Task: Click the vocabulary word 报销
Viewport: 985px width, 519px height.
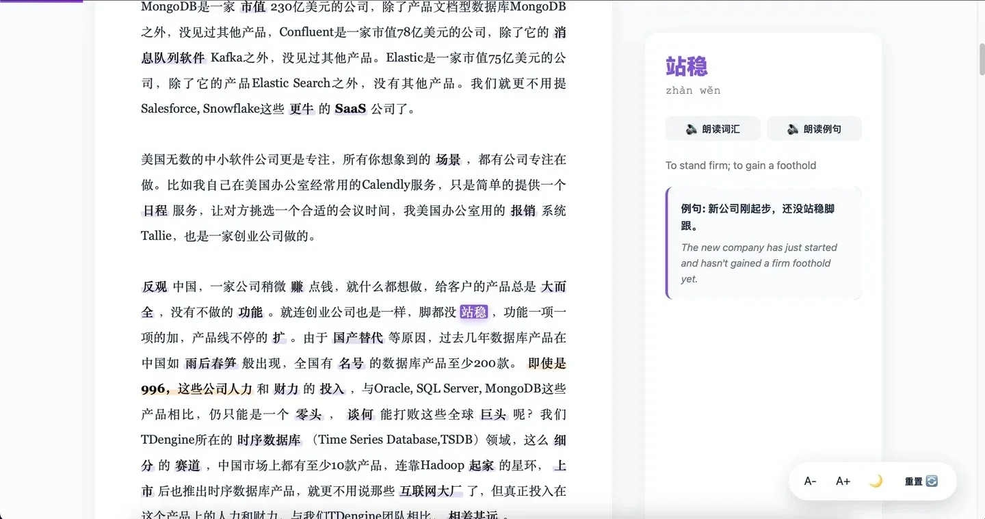Action: (x=523, y=211)
